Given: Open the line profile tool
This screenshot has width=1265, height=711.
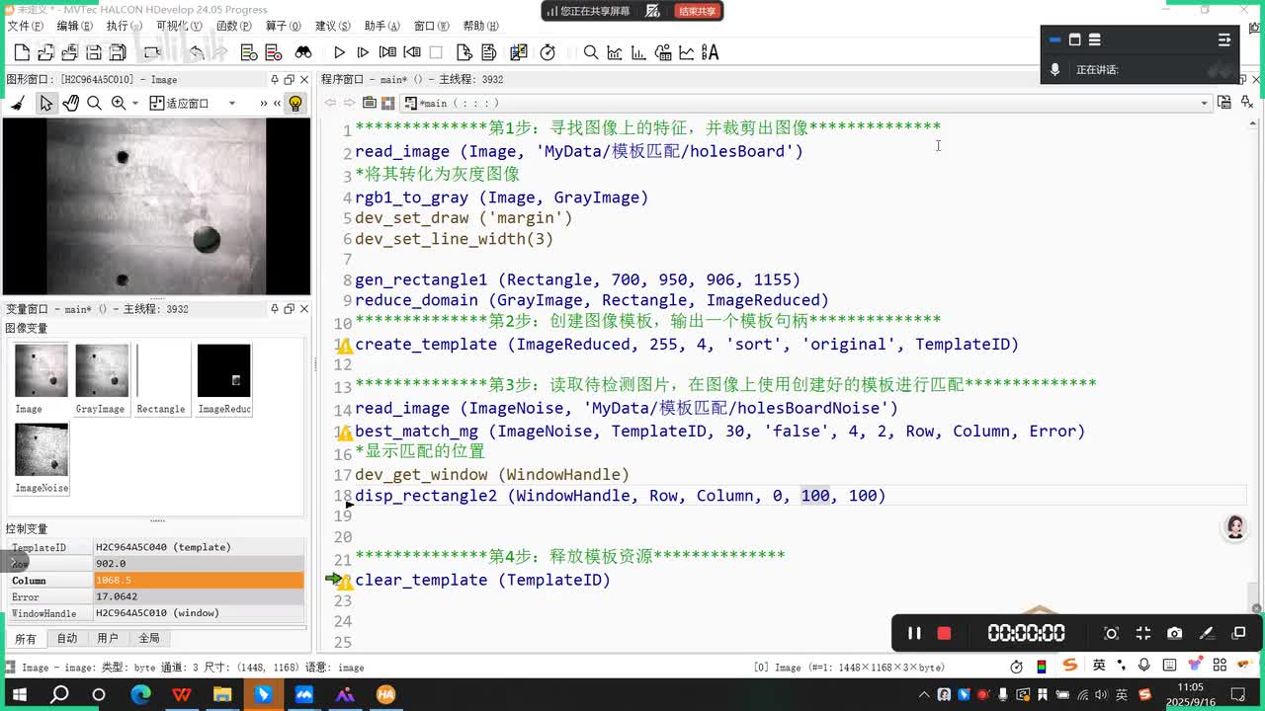Looking at the screenshot, I should (x=687, y=52).
